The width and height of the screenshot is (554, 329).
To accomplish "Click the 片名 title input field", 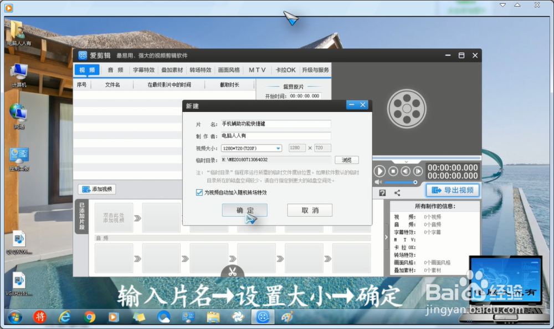I will (275, 124).
